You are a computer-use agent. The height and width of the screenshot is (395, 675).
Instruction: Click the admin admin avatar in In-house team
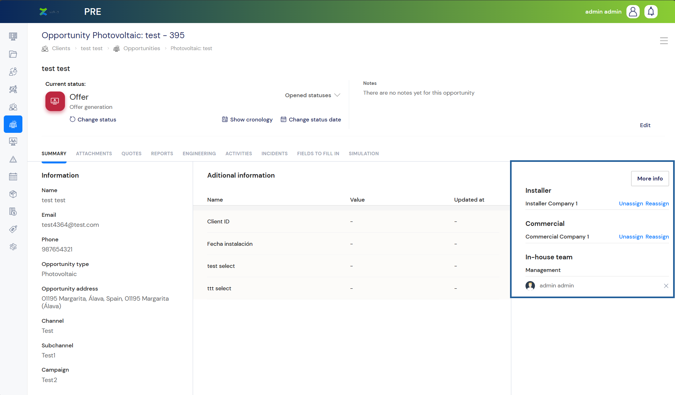coord(530,286)
